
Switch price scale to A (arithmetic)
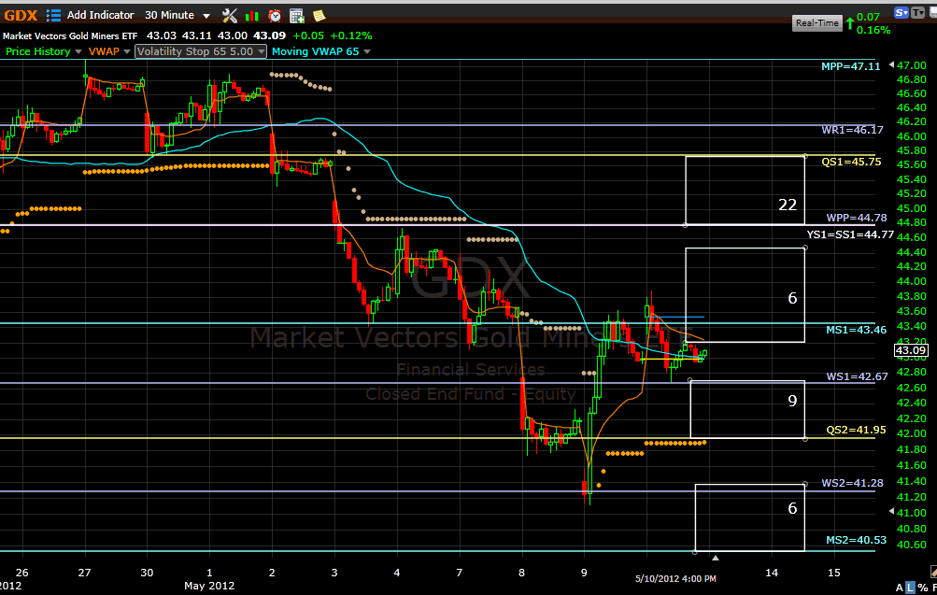pos(900,588)
